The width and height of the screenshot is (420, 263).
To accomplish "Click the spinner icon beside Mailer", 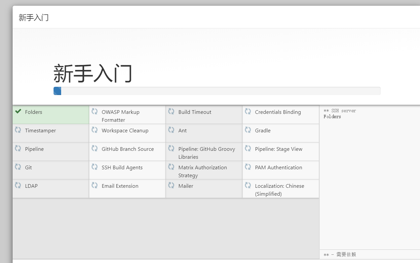I will point(171,185).
